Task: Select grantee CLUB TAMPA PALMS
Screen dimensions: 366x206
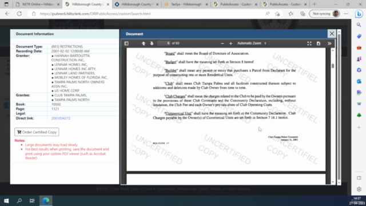Action: (x=70, y=96)
